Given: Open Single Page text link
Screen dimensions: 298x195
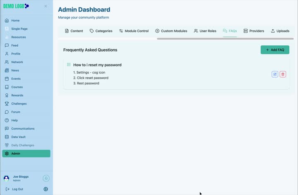Looking at the screenshot, I should pos(19,29).
